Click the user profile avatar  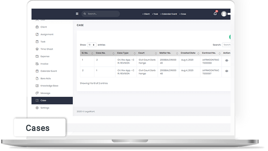[224, 14]
